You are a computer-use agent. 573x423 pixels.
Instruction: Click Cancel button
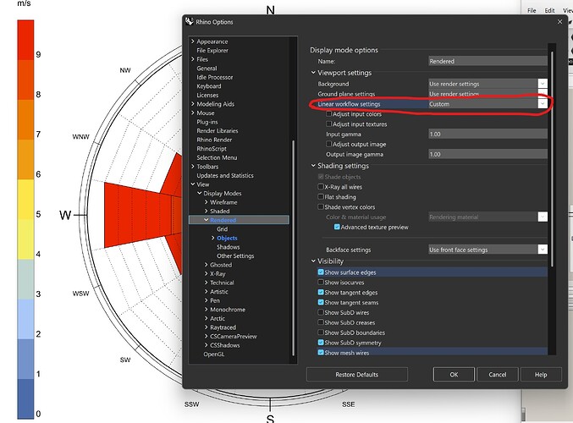coord(498,375)
